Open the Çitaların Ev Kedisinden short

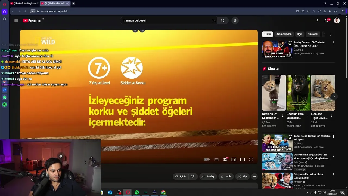[x=274, y=93]
